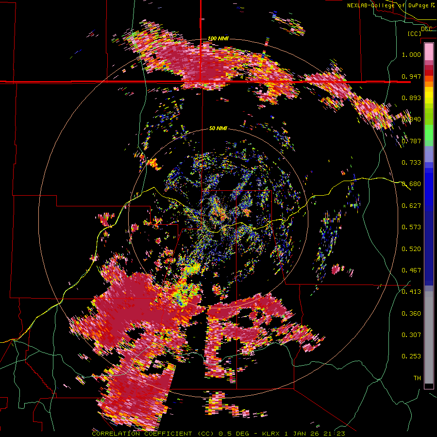
Task: Select the 0.520 value on the scale
Action: (x=411, y=249)
